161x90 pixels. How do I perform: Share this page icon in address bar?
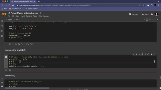tap(140, 5)
